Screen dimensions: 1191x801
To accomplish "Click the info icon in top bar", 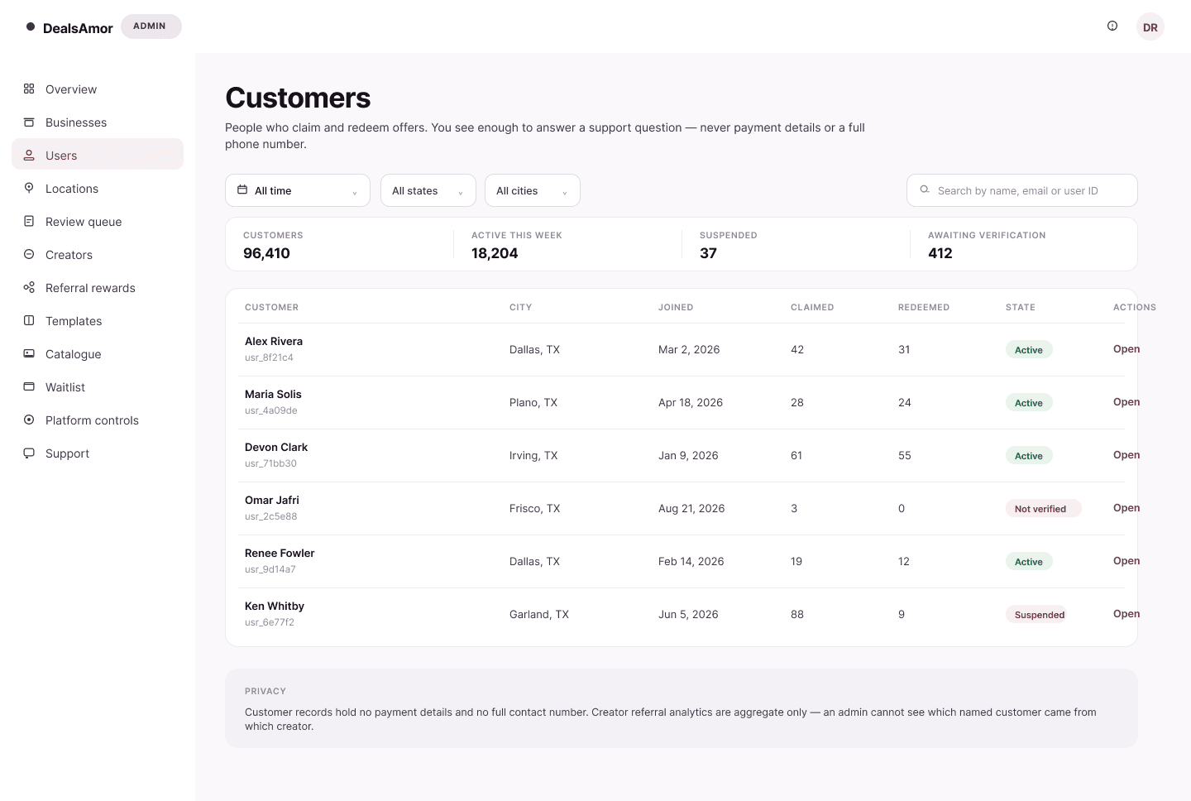I will [1112, 26].
